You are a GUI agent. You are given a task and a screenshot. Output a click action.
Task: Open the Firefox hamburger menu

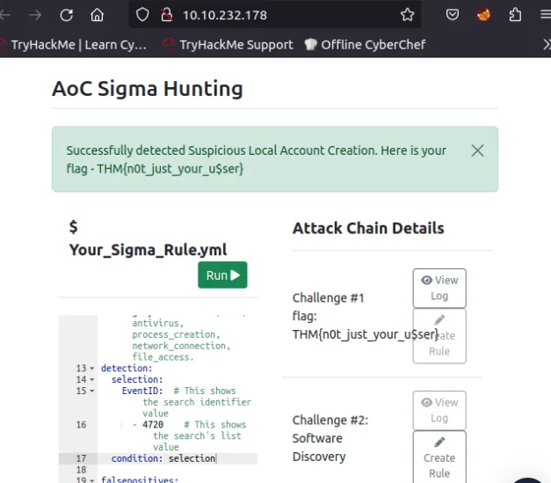pos(546,15)
